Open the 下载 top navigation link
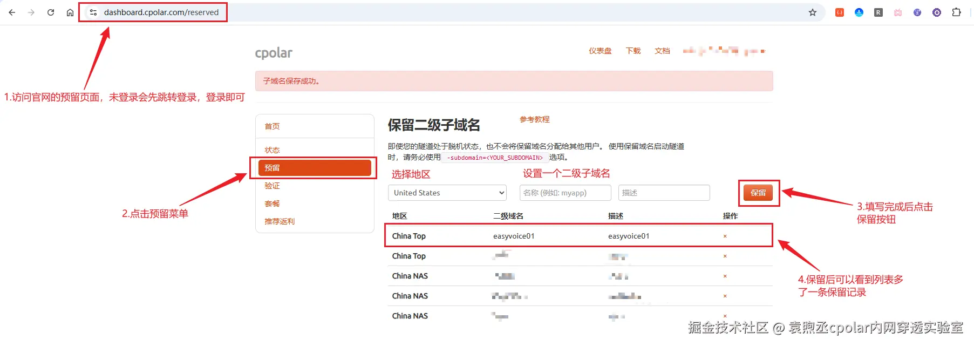The height and width of the screenshot is (346, 974). (x=633, y=51)
